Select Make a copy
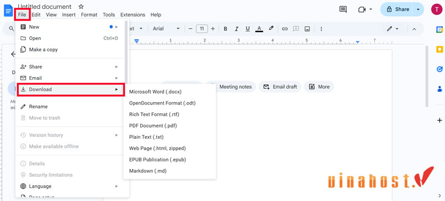 [70, 49]
